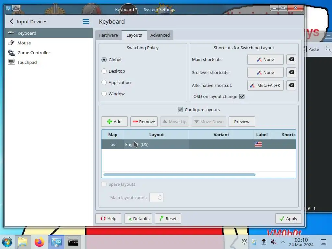Switch to the Layouts tab
This screenshot has width=332, height=249.
(134, 35)
